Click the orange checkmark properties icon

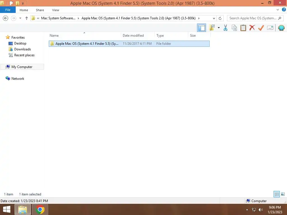tap(261, 28)
